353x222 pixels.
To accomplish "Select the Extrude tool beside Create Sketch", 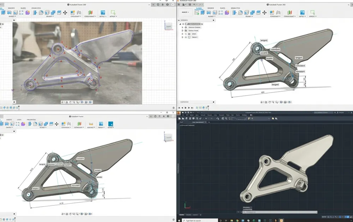I will [x=203, y=12].
